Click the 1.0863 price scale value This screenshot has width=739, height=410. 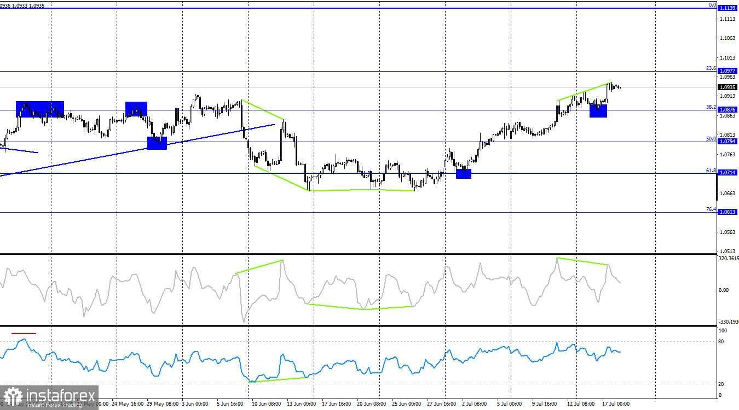(x=728, y=116)
